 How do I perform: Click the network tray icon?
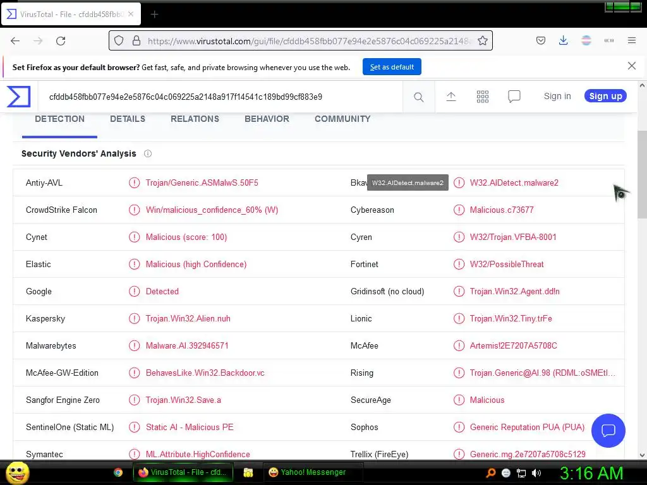click(x=521, y=473)
